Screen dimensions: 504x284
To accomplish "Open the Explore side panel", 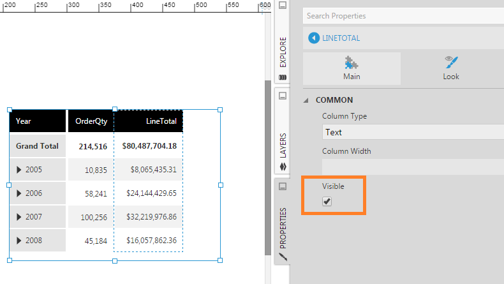I will click(283, 52).
